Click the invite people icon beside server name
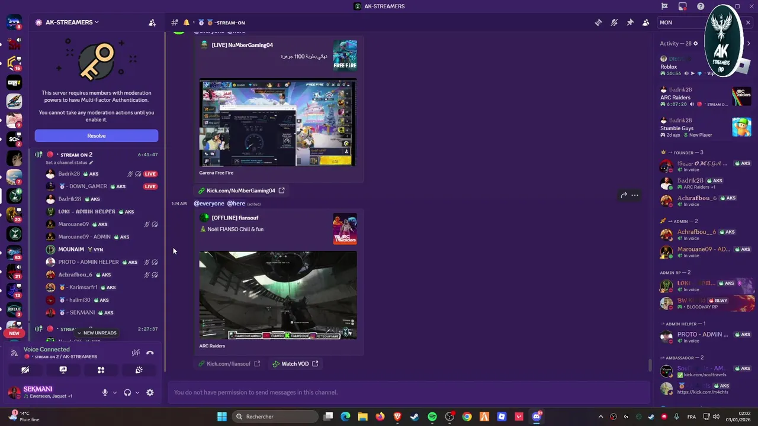Viewport: 758px width, 426px height. 152,22
